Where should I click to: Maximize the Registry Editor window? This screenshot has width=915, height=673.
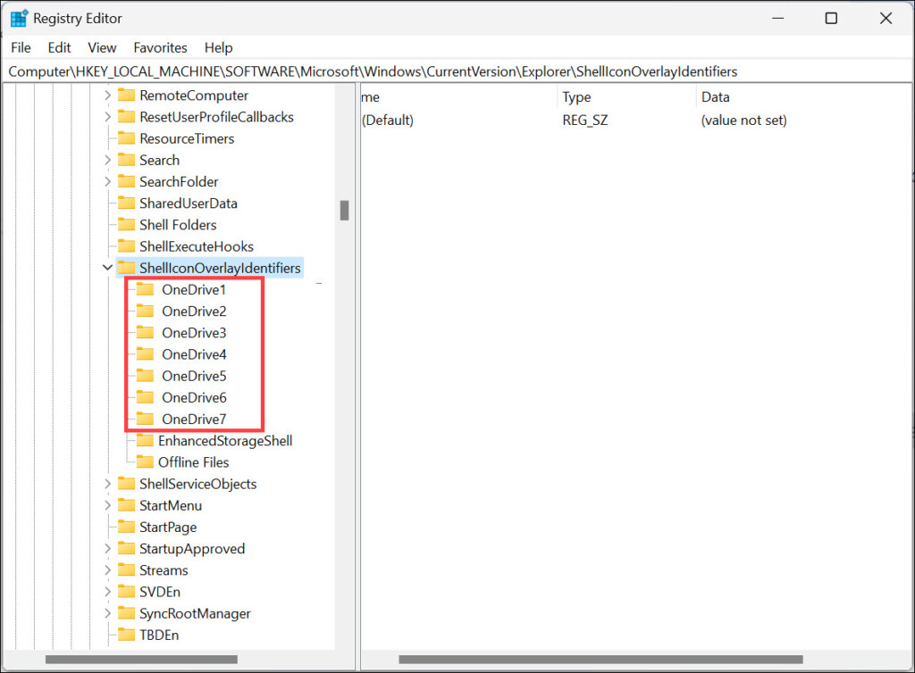coord(831,18)
